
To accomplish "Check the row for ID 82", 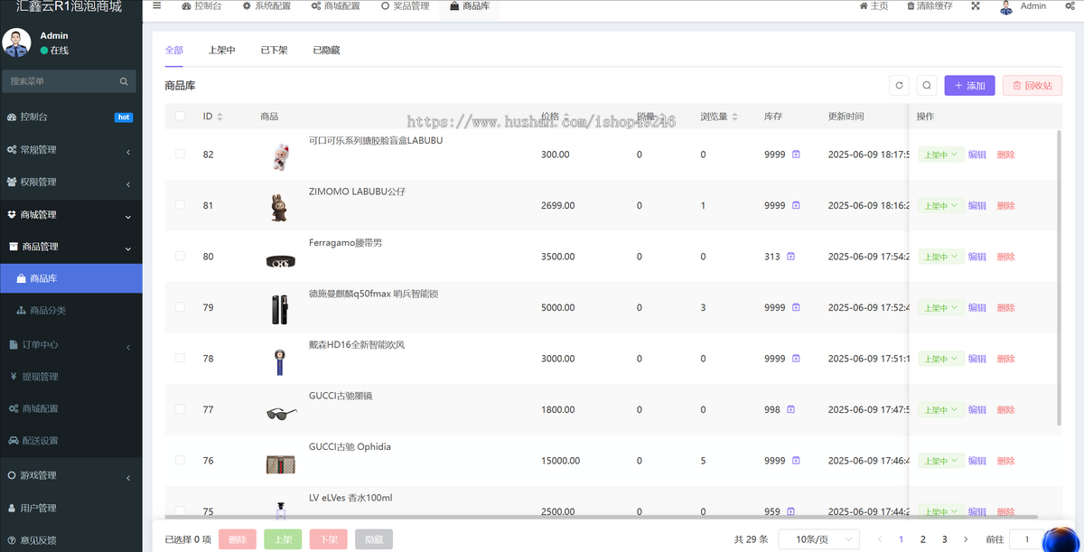I will point(180,154).
